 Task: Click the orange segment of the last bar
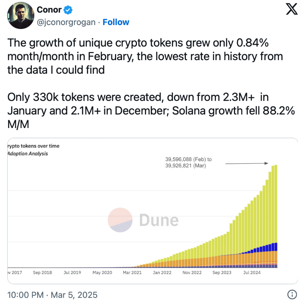(276, 256)
